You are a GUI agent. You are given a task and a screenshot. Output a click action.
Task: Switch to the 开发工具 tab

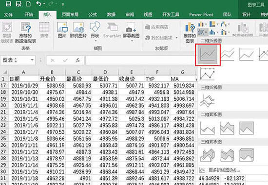171,15
